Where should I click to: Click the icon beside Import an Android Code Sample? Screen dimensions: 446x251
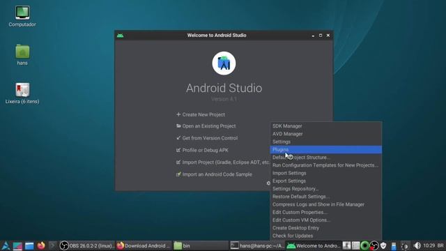tap(178, 174)
